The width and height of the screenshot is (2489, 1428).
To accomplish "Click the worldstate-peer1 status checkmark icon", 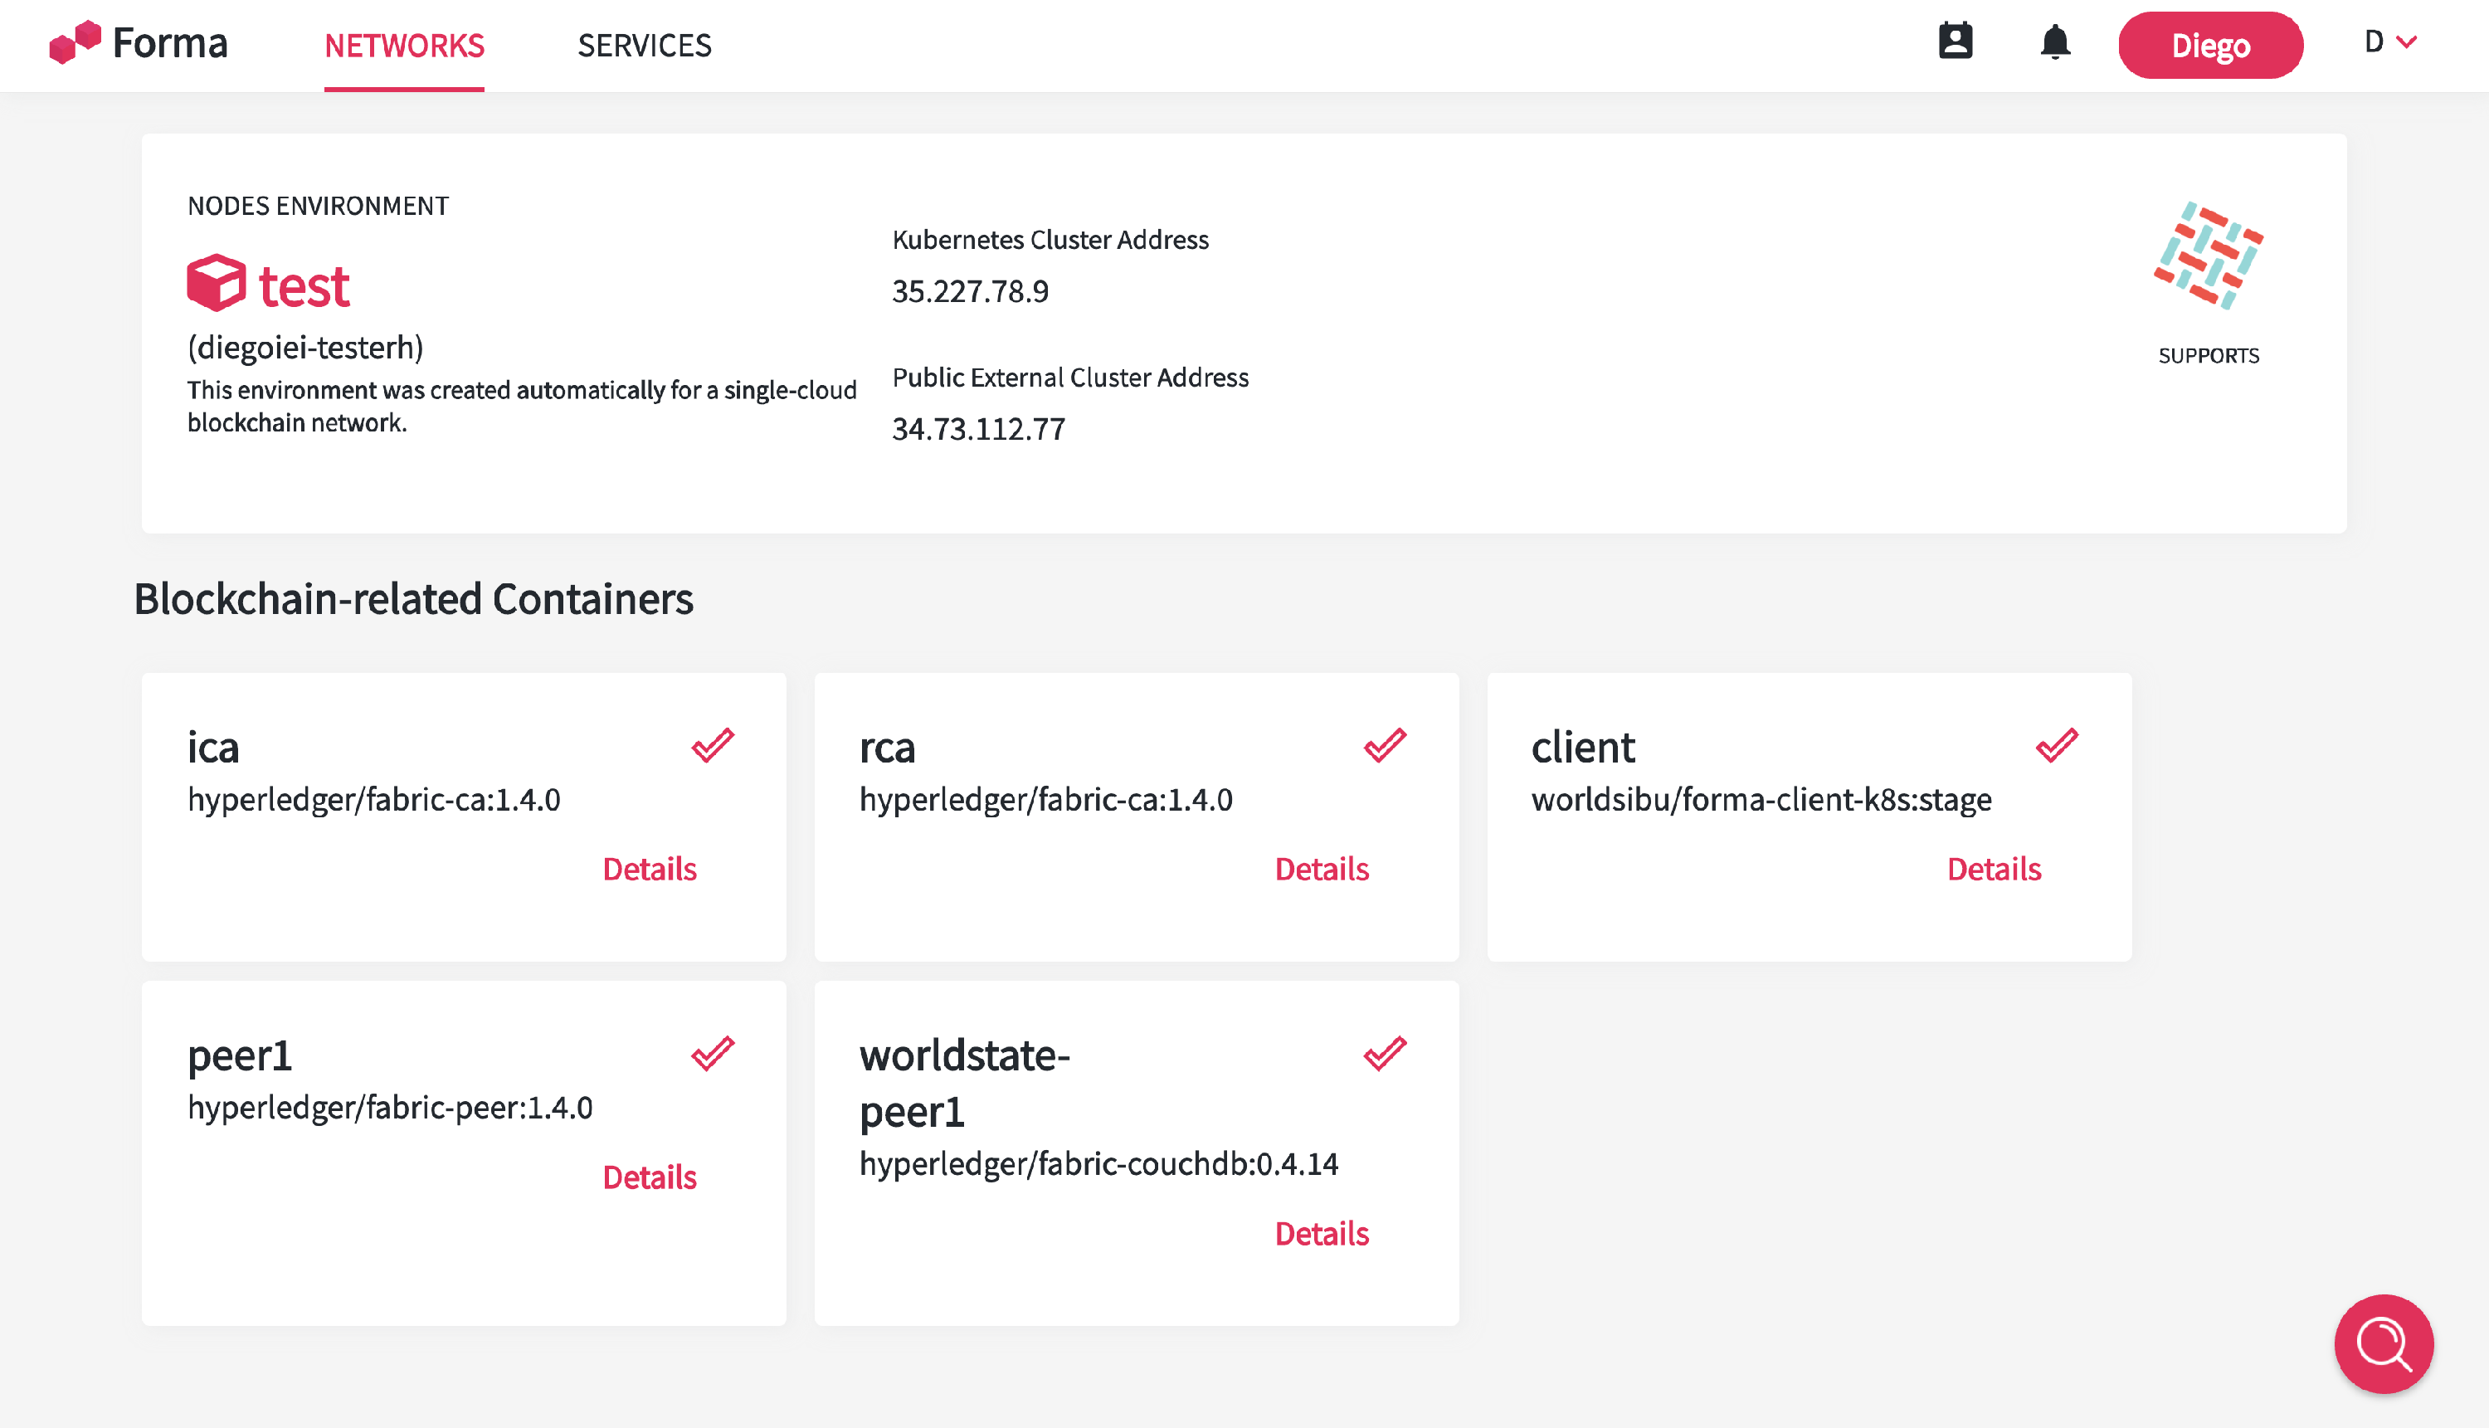I will 1385,1055.
